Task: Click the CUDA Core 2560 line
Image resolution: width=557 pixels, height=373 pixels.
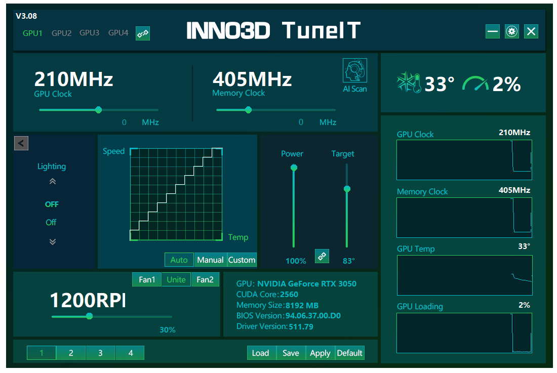Action: click(267, 295)
